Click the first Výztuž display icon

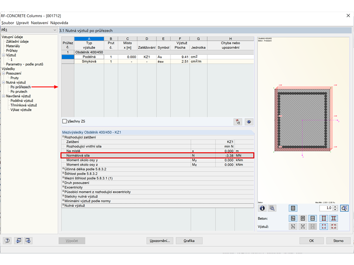pos(293,226)
